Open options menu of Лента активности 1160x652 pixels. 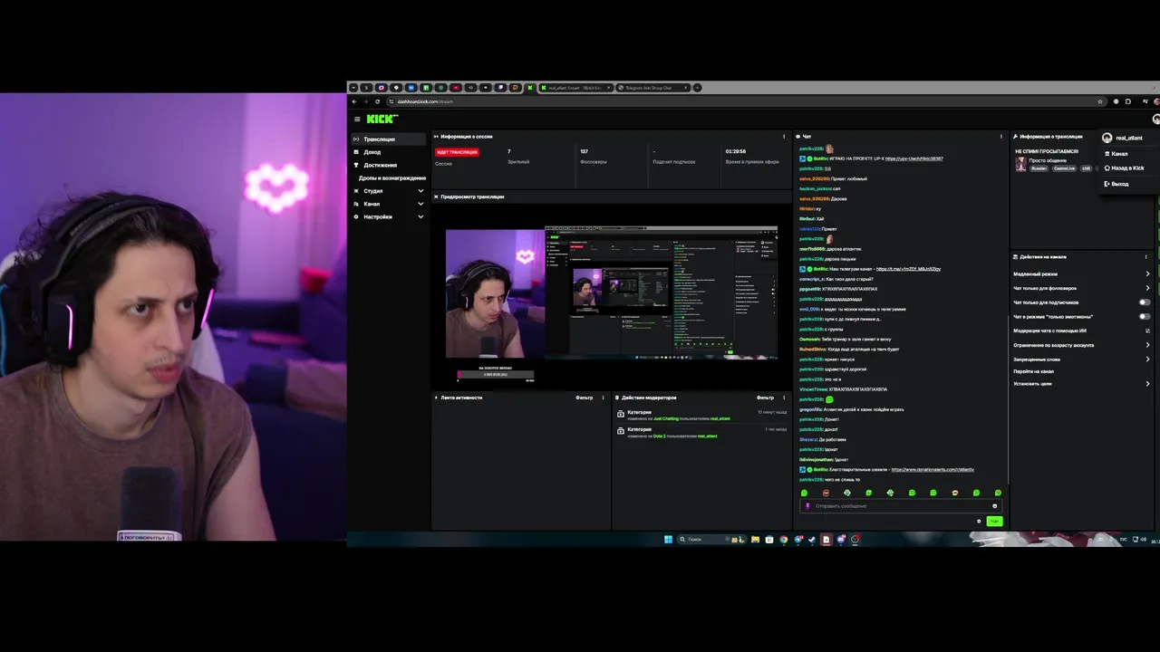tap(603, 398)
